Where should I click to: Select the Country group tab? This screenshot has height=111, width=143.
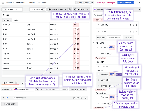(7, 20)
